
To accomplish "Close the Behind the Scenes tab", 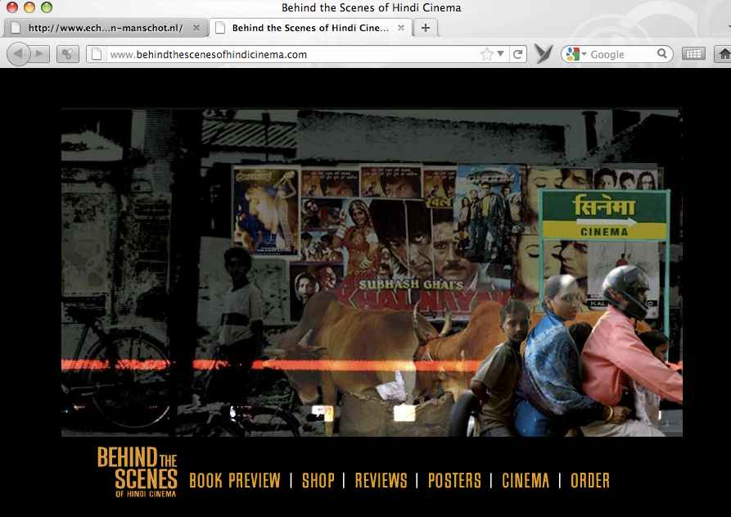I will click(x=401, y=28).
